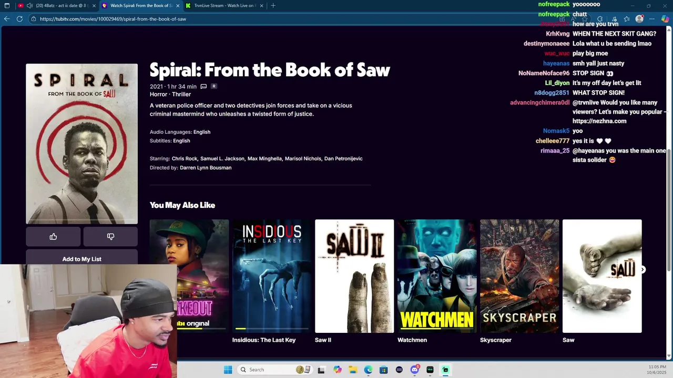
Task: Open the media control icon
Action: tap(613, 19)
